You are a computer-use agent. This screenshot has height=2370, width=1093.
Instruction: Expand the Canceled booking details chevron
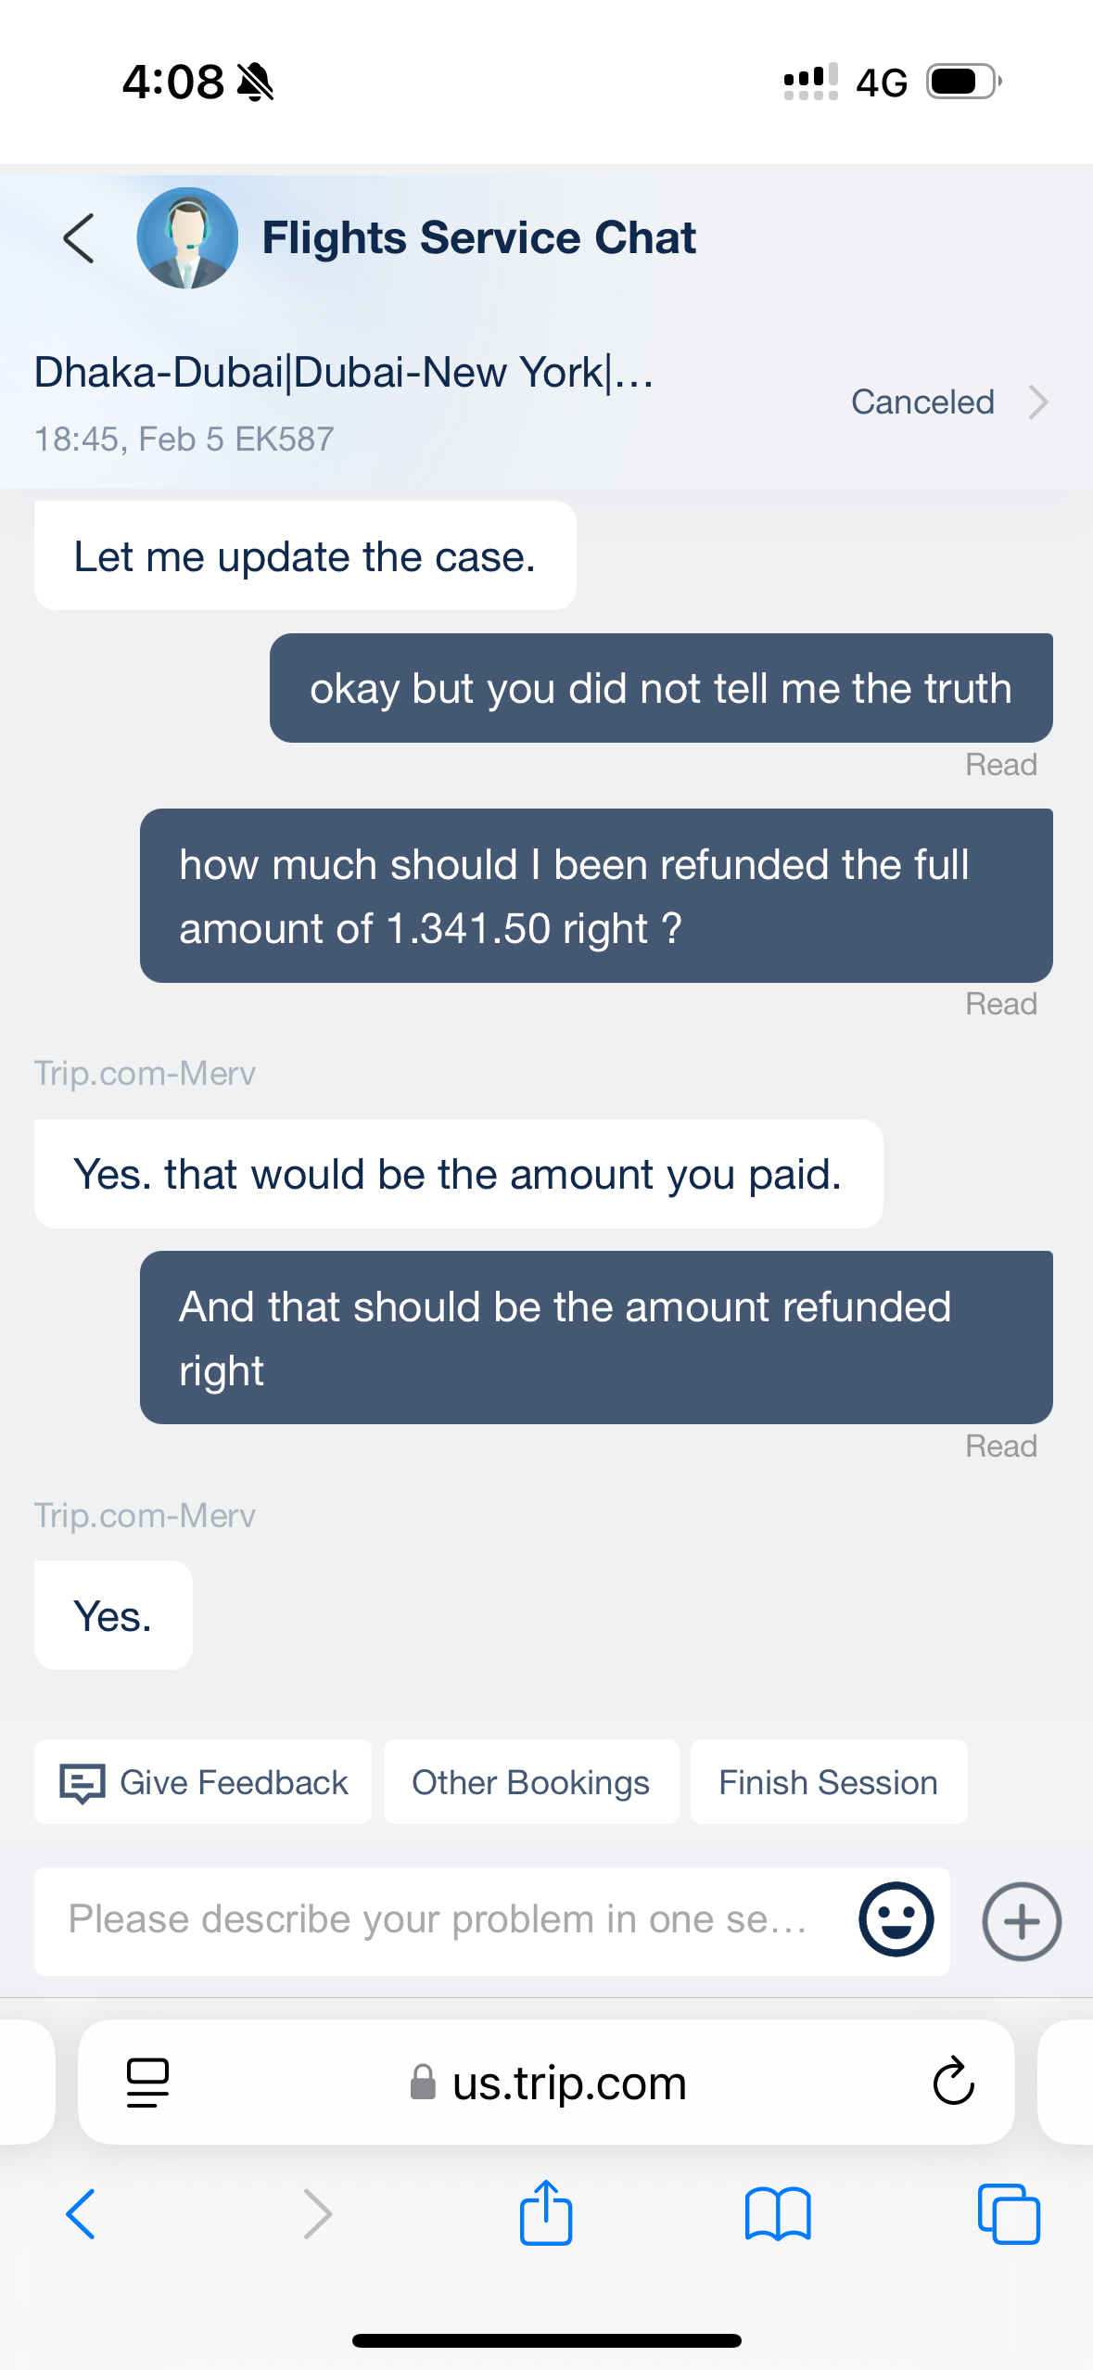coord(1038,402)
